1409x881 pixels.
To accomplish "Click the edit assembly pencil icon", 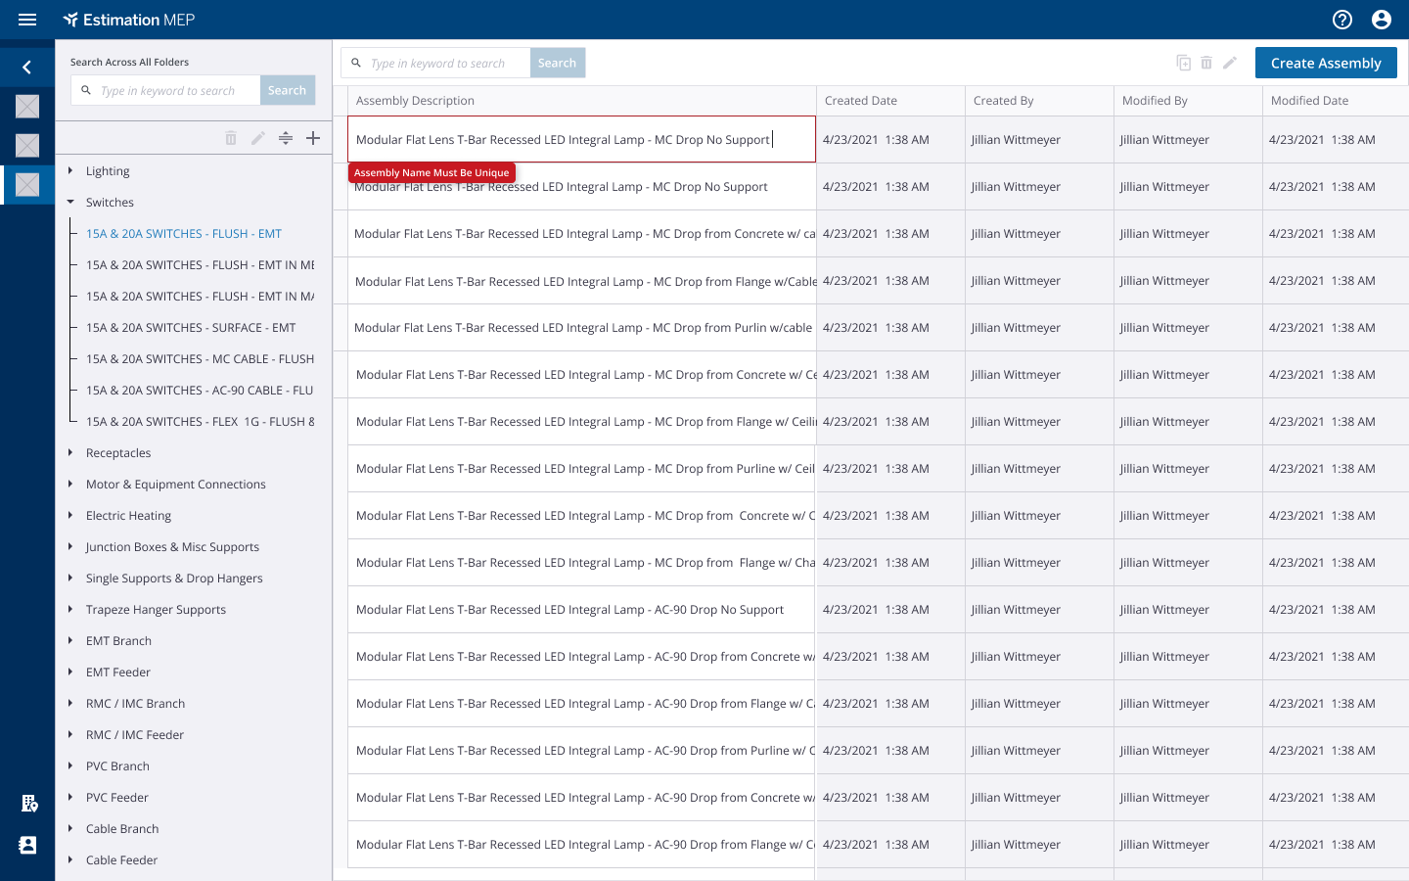I will 1230,63.
